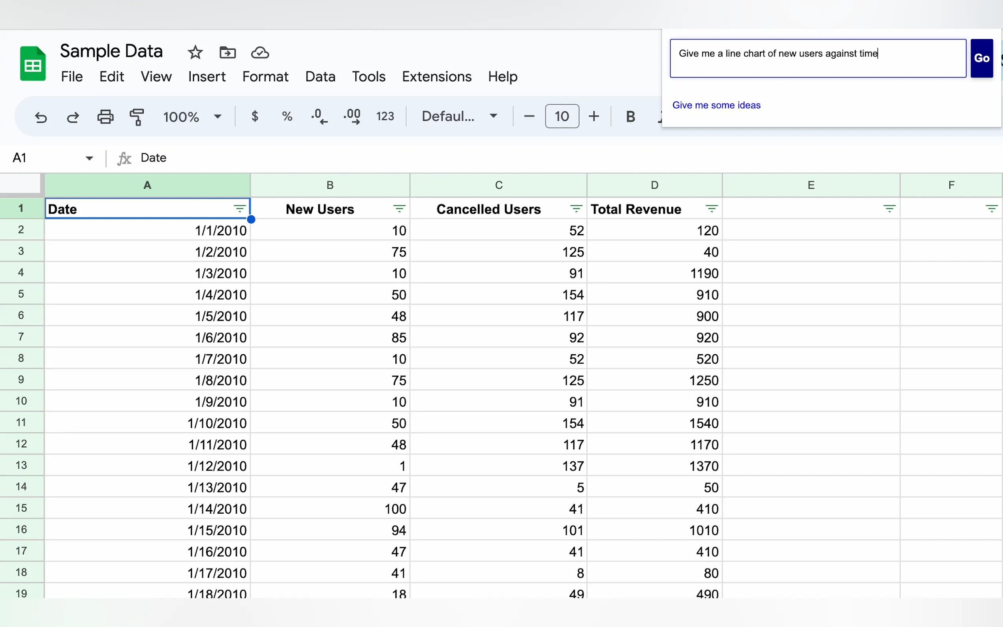Toggle filter on Total Revenue column

tap(711, 208)
